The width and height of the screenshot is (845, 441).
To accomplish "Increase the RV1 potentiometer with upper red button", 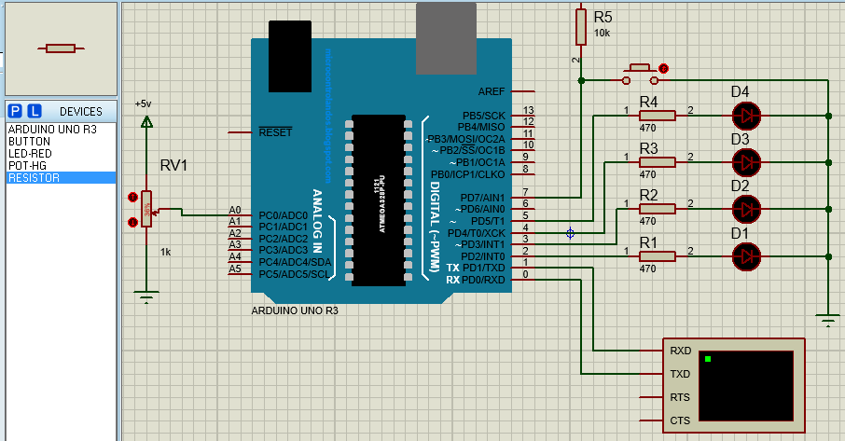I will point(132,198).
